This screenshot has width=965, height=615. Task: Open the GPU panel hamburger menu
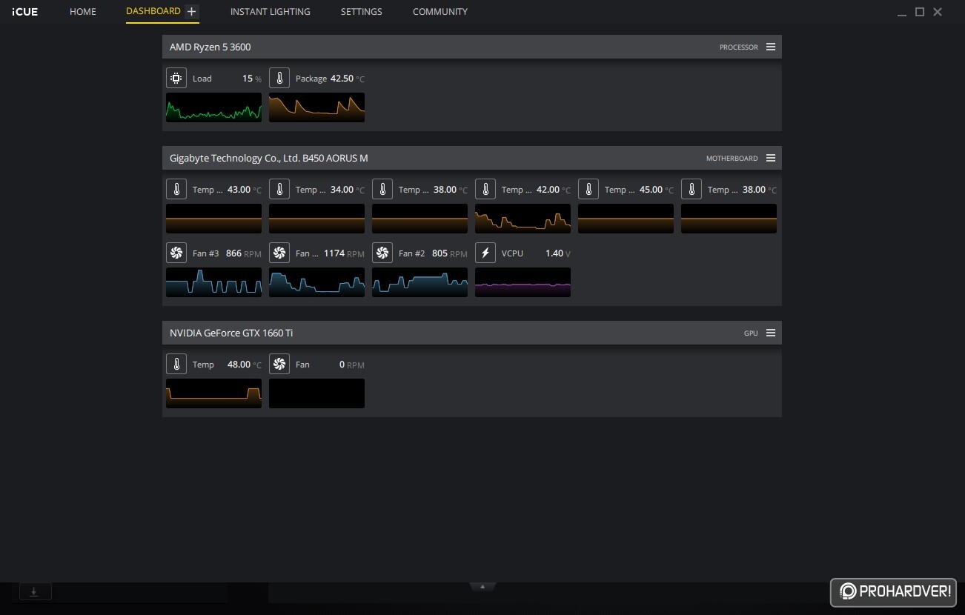click(x=771, y=333)
